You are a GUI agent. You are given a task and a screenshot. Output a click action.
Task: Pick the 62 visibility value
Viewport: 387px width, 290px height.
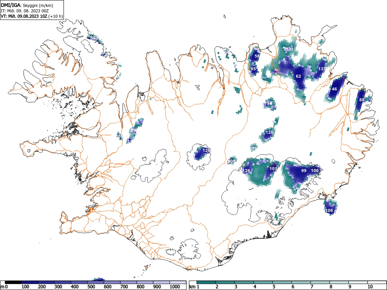[298, 76]
